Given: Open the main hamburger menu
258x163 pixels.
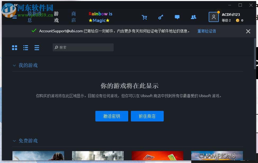Looking at the screenshot, I should tap(14, 17).
